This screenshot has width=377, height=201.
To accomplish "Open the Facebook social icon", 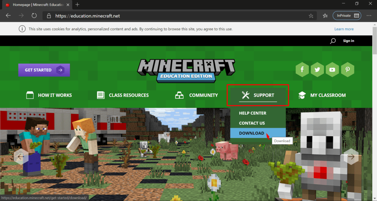I will 302,70.
